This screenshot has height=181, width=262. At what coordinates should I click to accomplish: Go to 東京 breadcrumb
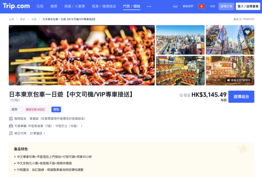pyautogui.click(x=23, y=19)
